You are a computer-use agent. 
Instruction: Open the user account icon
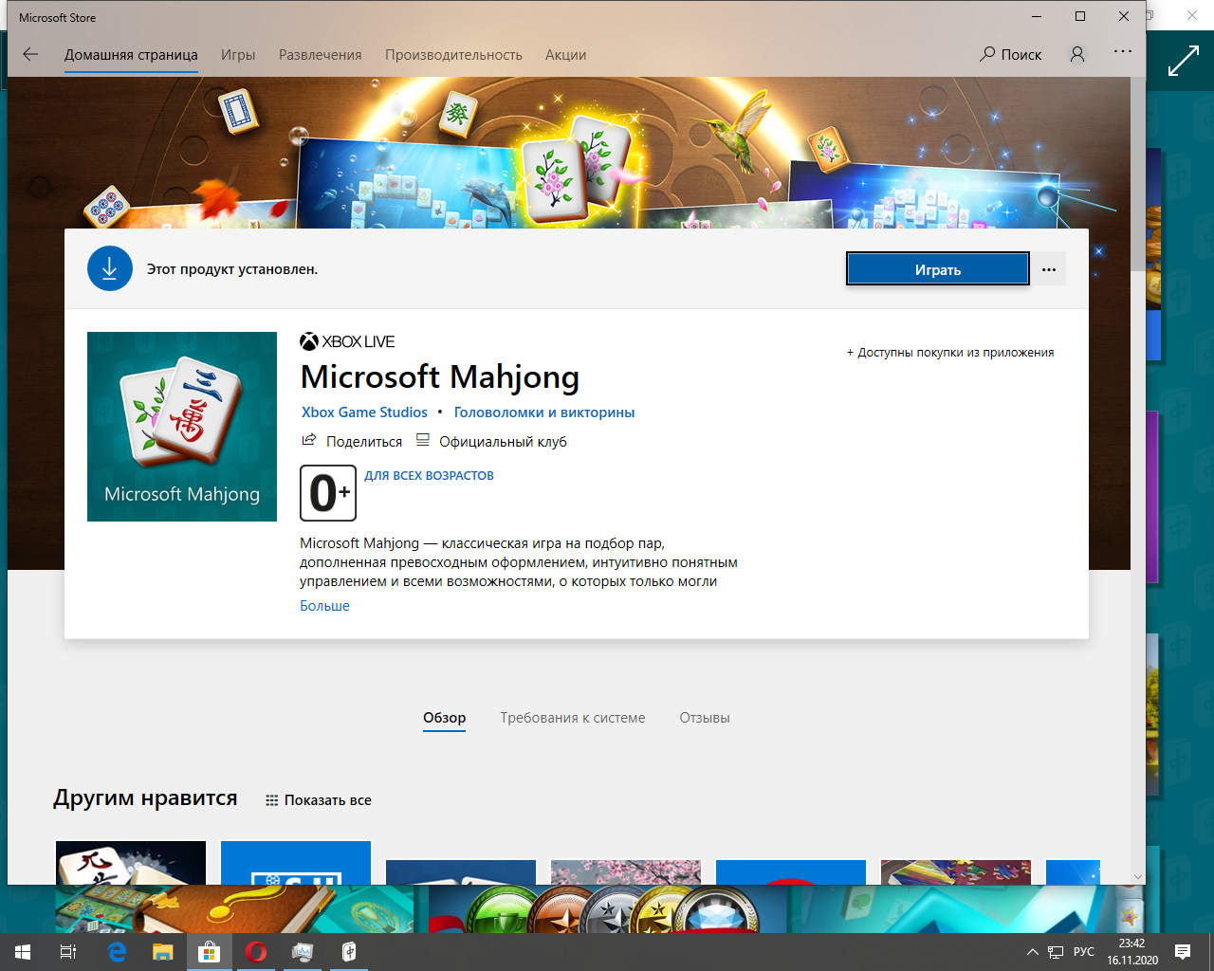(1077, 54)
